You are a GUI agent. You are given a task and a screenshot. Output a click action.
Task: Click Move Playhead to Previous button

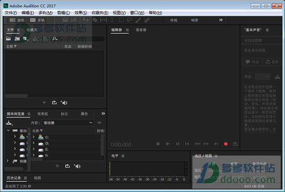[x=187, y=144]
